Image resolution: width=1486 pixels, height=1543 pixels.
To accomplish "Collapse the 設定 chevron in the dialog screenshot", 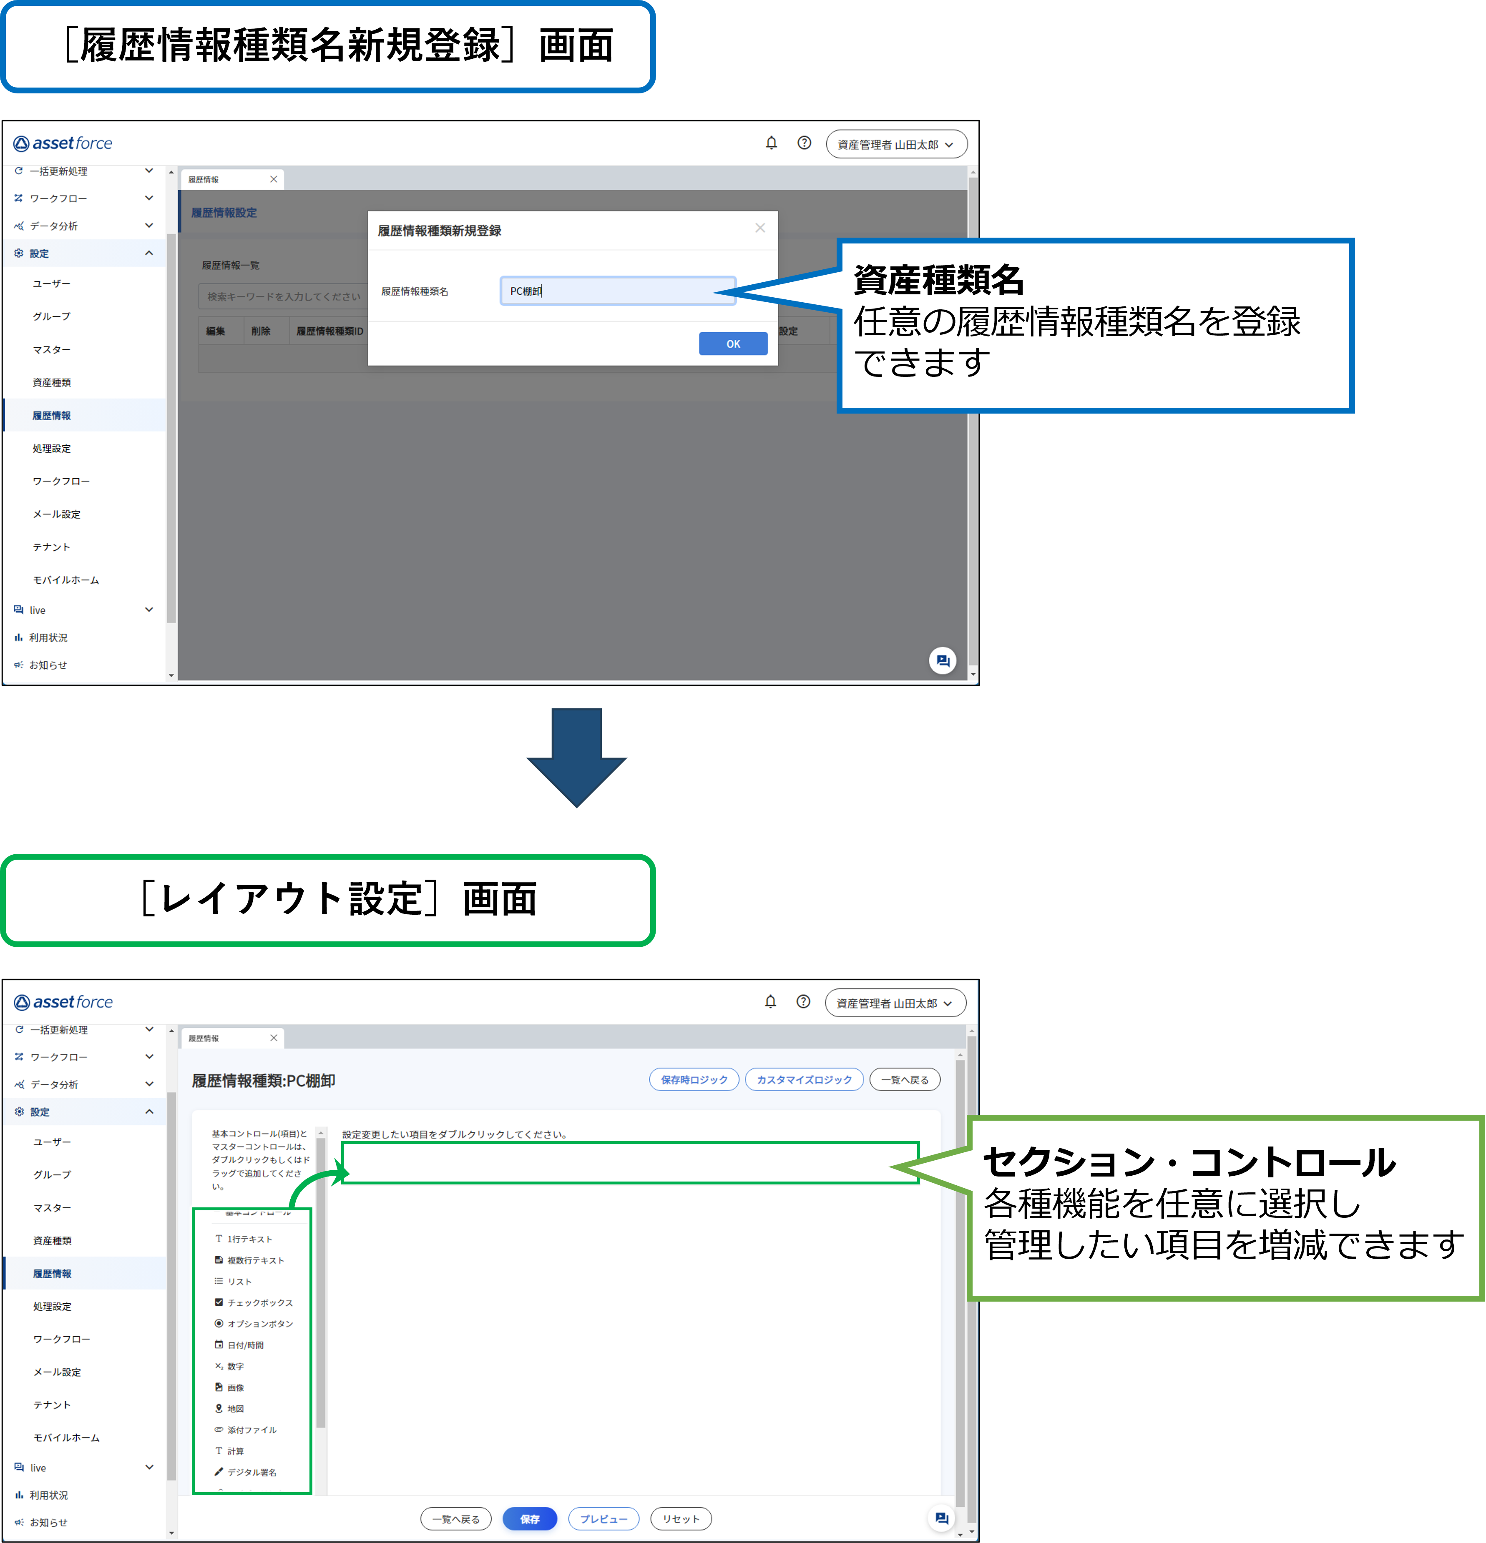I will click(149, 253).
